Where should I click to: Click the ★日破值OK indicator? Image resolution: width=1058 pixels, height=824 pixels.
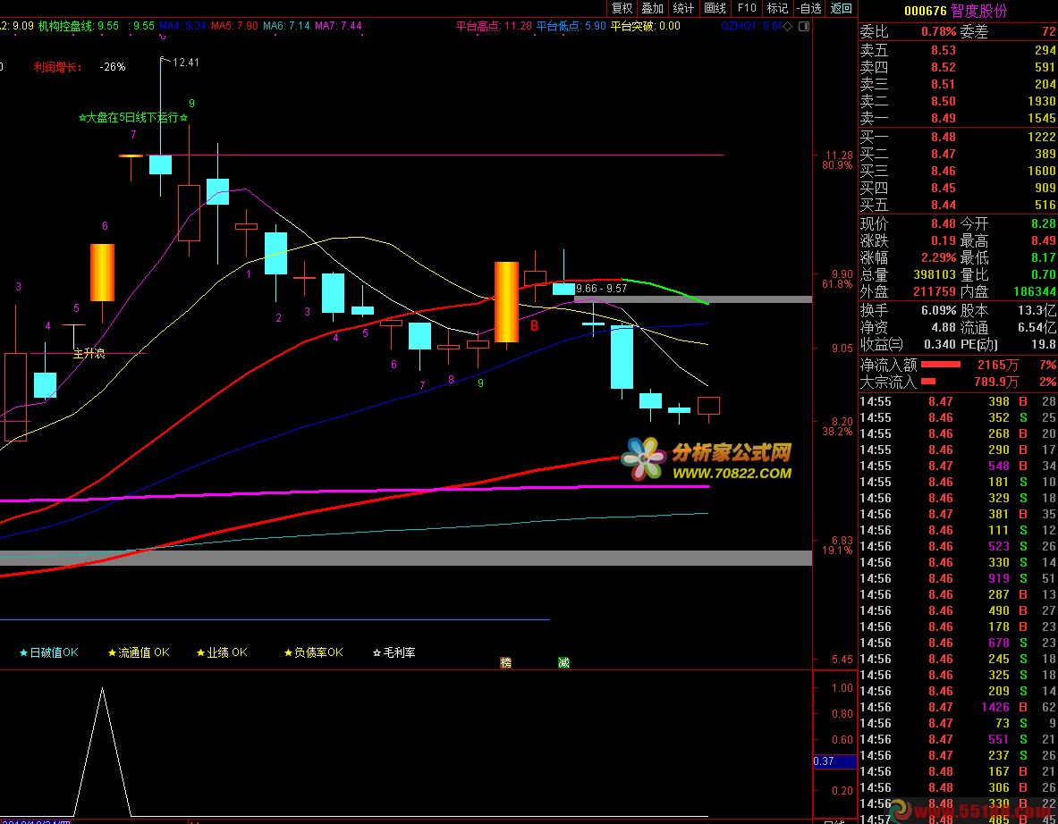[x=48, y=652]
